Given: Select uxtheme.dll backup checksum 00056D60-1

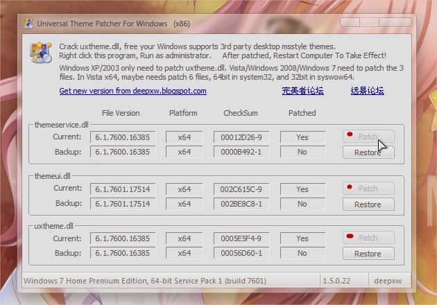Looking at the screenshot, I should point(241,253).
